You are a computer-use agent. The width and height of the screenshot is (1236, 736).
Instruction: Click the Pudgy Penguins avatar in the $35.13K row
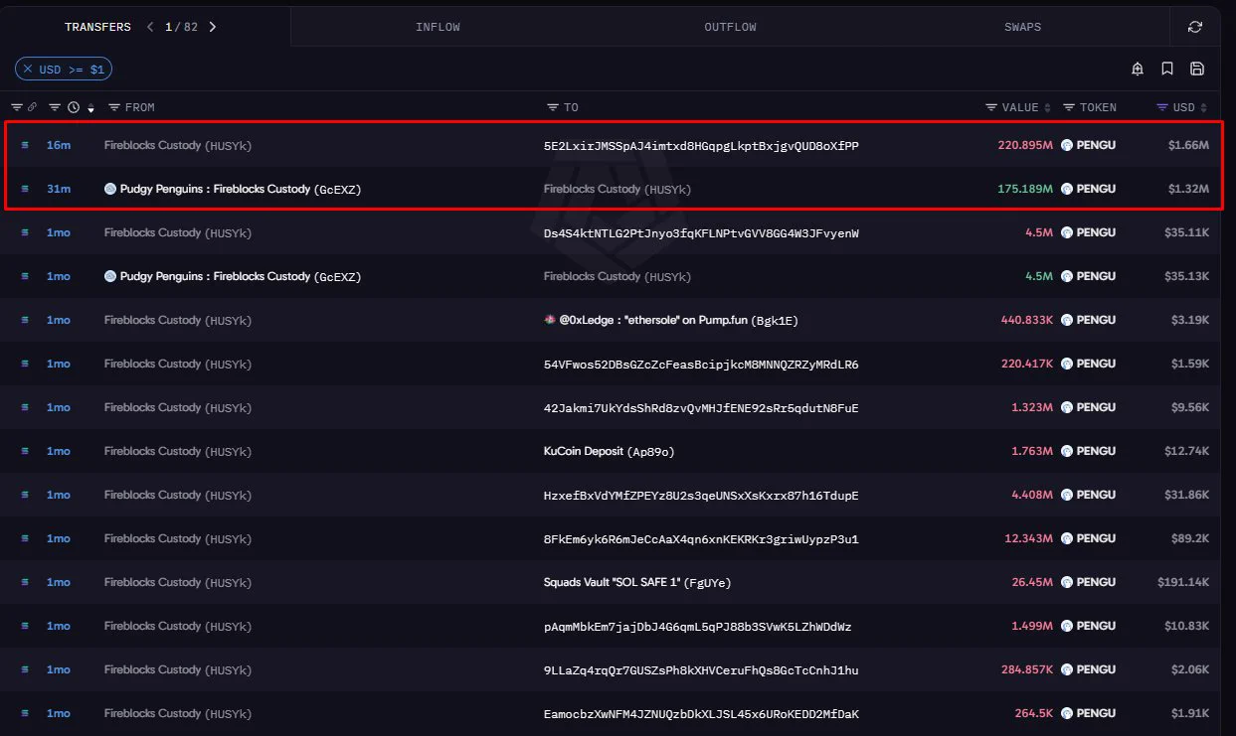click(x=110, y=276)
